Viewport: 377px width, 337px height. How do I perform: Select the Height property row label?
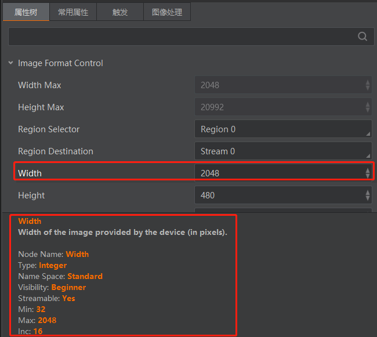(31, 195)
